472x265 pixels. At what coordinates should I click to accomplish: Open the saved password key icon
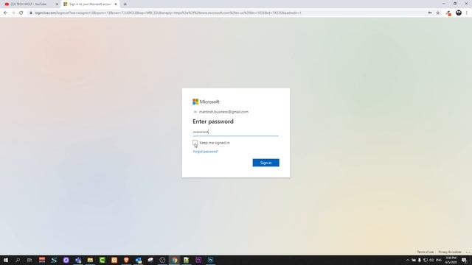pos(430,13)
